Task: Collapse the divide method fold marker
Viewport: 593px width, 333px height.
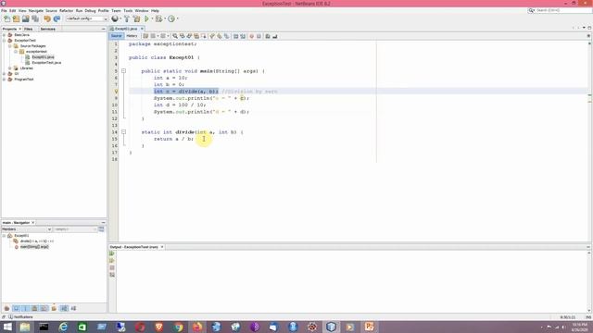Action: [x=123, y=132]
